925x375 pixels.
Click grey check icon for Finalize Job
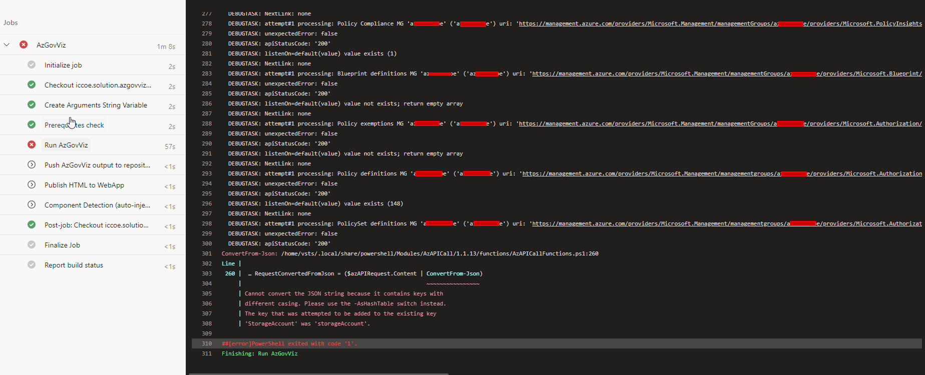[x=32, y=244]
